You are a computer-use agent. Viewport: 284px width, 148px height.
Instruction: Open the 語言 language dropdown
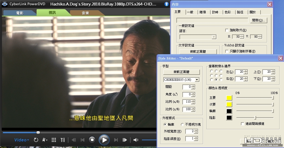(x=198, y=37)
